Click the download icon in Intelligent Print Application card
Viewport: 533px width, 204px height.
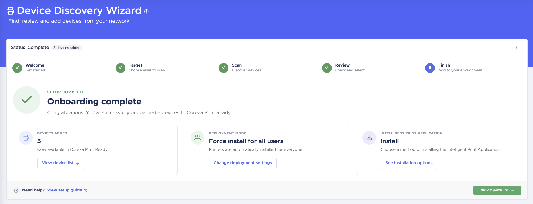point(369,138)
